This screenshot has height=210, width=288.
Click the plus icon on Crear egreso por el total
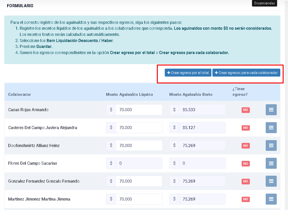click(x=169, y=73)
